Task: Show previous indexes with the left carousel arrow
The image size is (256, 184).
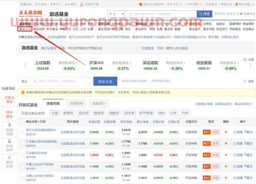Action: point(25,65)
